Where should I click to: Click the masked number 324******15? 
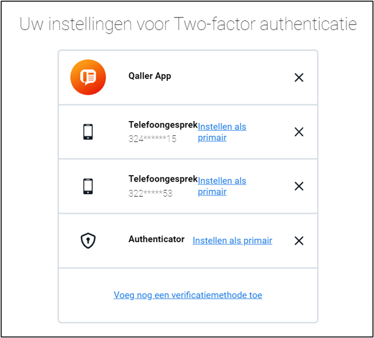[x=152, y=138]
